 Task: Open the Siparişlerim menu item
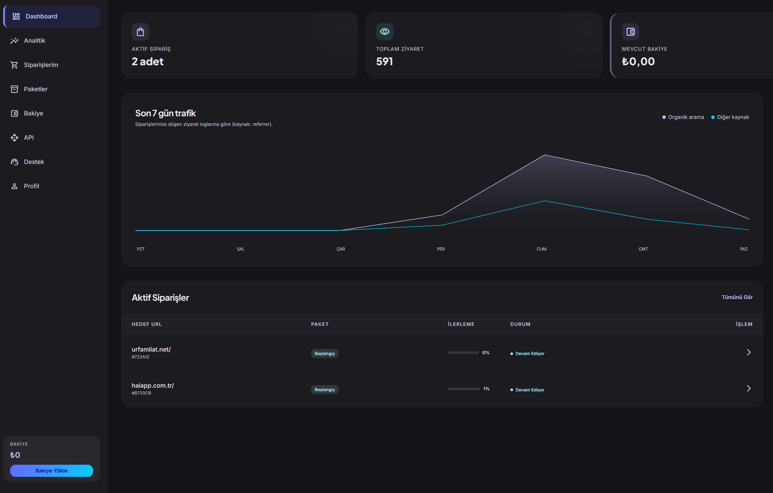pyautogui.click(x=51, y=65)
